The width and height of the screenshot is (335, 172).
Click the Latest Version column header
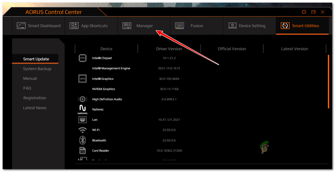coord(295,49)
